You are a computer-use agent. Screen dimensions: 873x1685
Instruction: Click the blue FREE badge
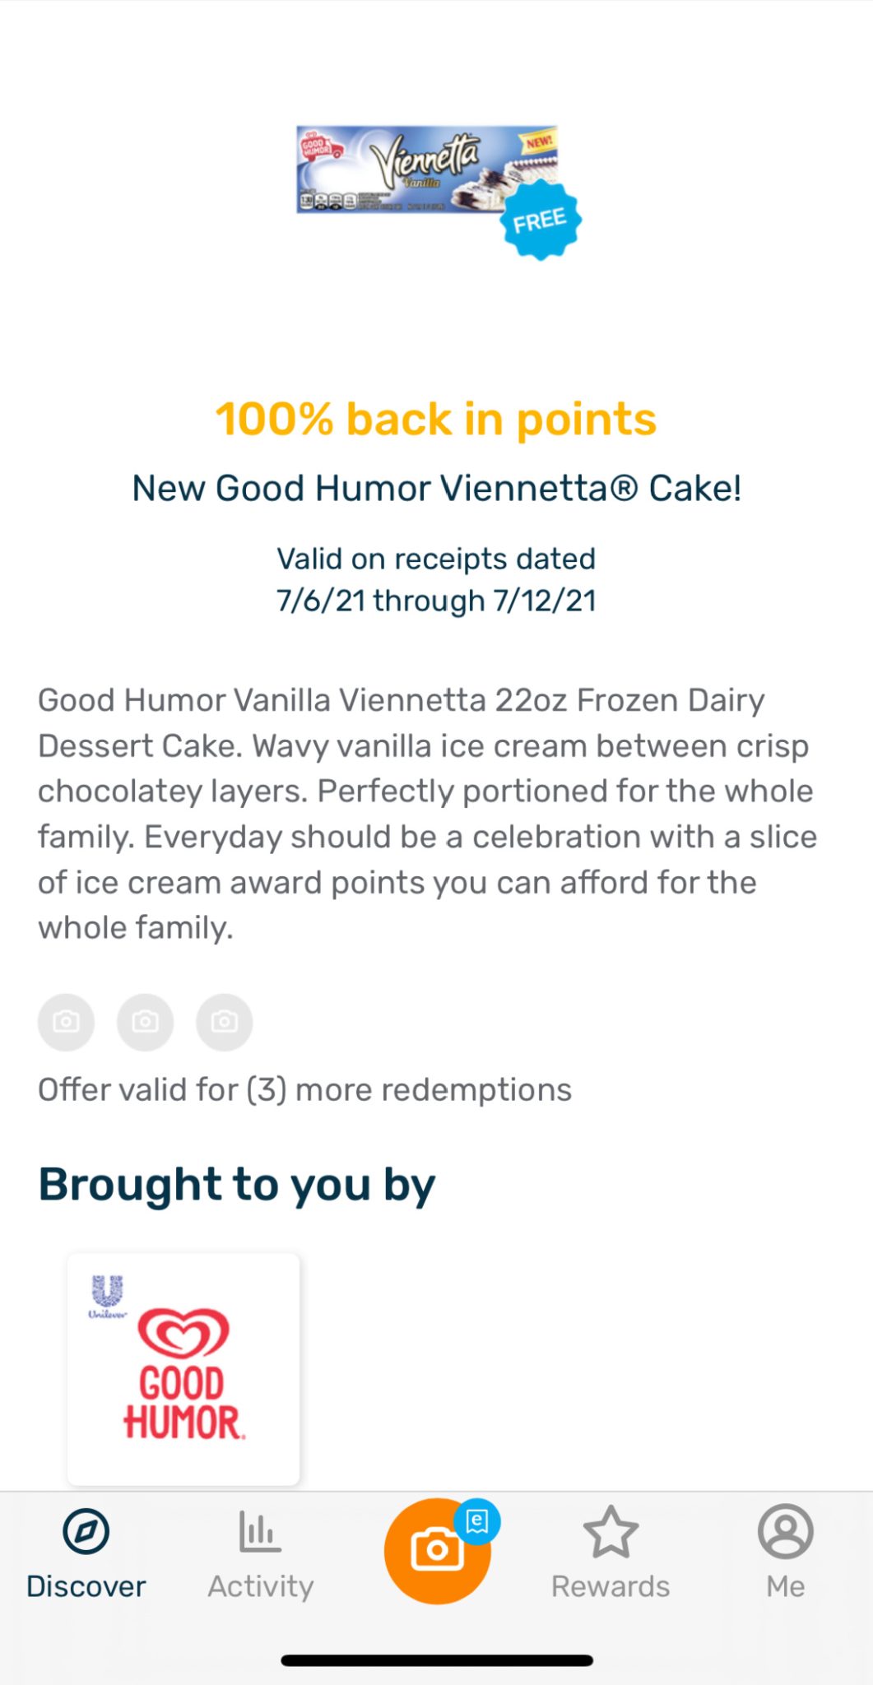(x=540, y=220)
